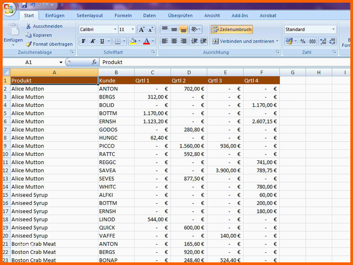Toggle underline U formatting
Screen dimensions: 353x265
click(102, 41)
